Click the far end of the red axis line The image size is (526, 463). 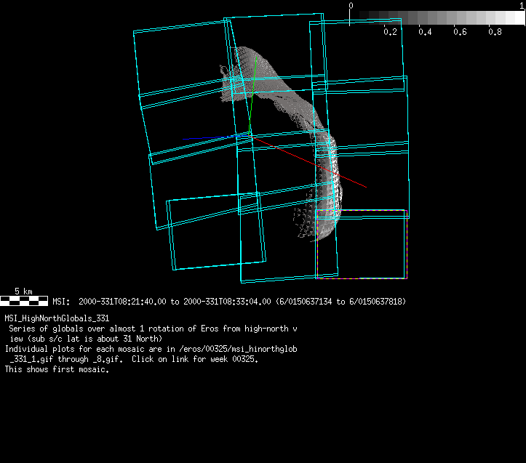[364, 187]
